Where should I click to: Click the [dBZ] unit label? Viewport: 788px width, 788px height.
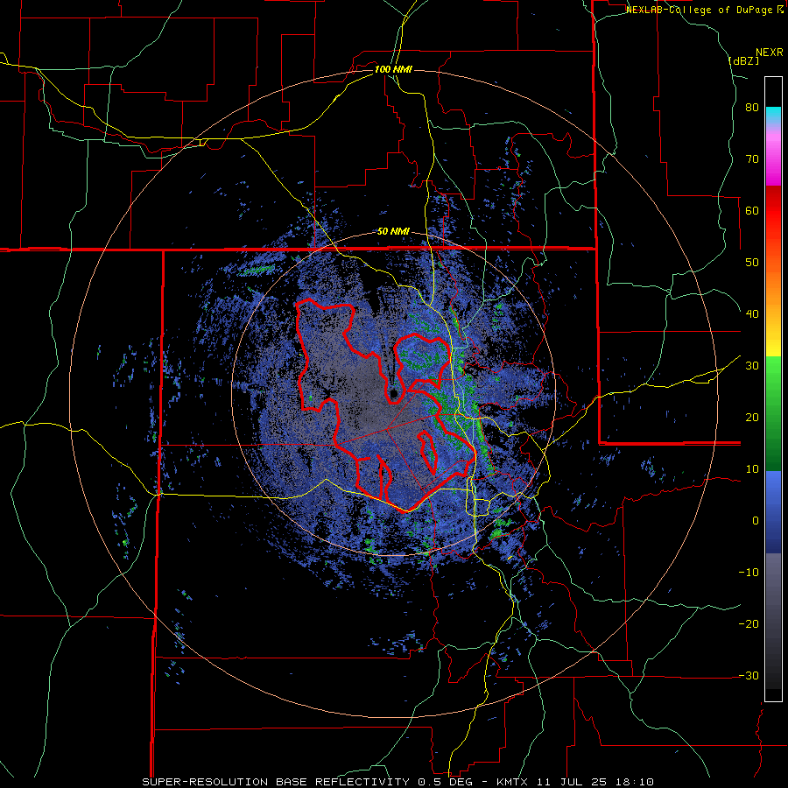point(743,60)
